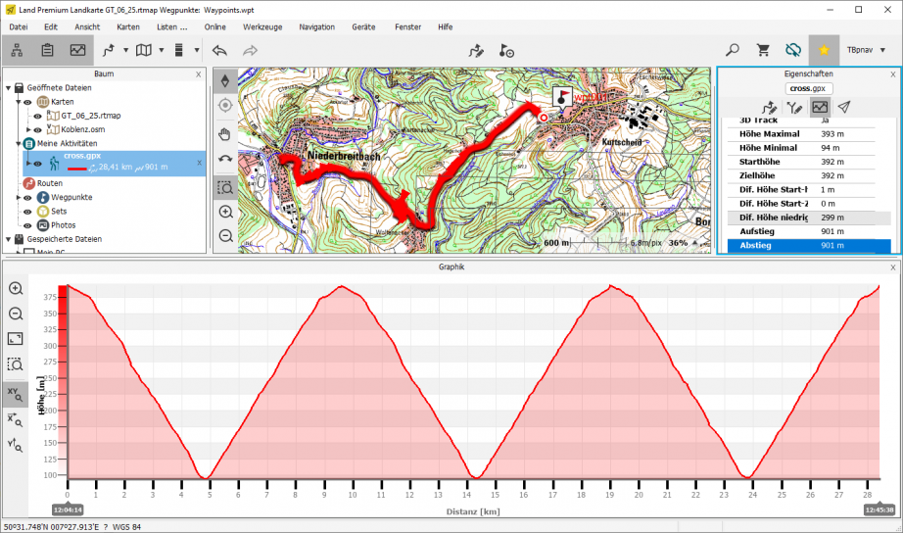Zoom in on the elevation graph
The height and width of the screenshot is (533, 903).
[16, 288]
